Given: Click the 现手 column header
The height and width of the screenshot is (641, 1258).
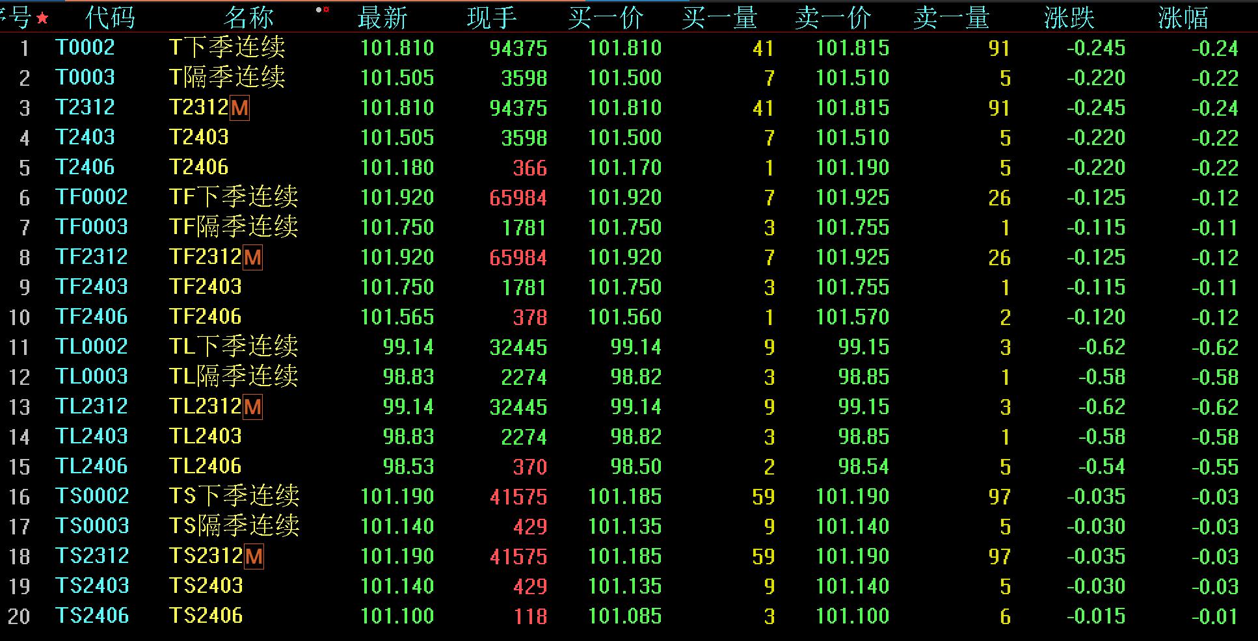Looking at the screenshot, I should pyautogui.click(x=491, y=18).
